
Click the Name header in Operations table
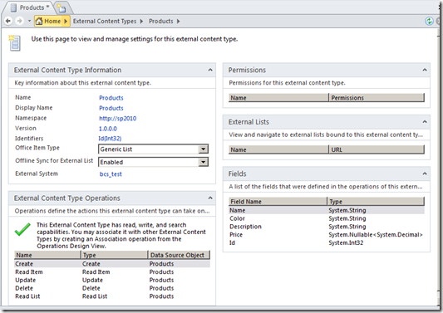tap(47, 255)
